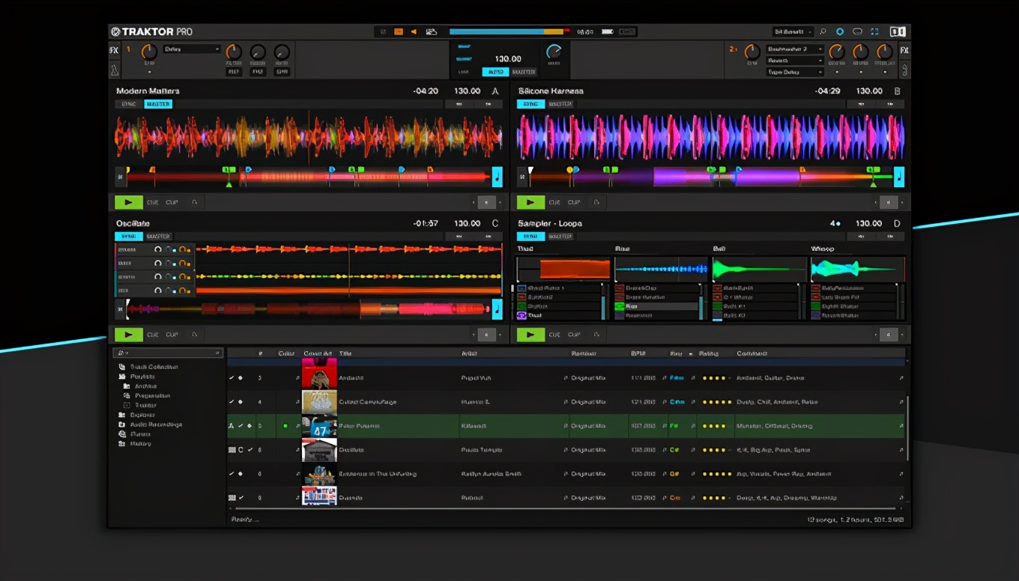Click the Traktor Pro logo
Screen dimensions: 1019x581
(x=151, y=32)
